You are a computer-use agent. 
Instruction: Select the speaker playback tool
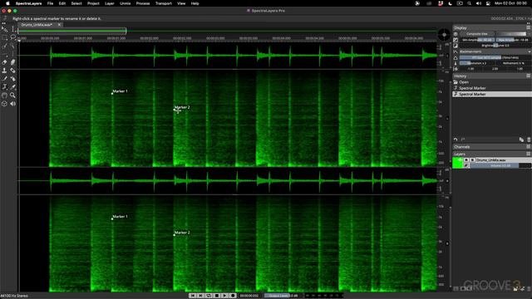[13, 104]
